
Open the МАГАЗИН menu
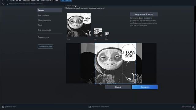(16, 1)
